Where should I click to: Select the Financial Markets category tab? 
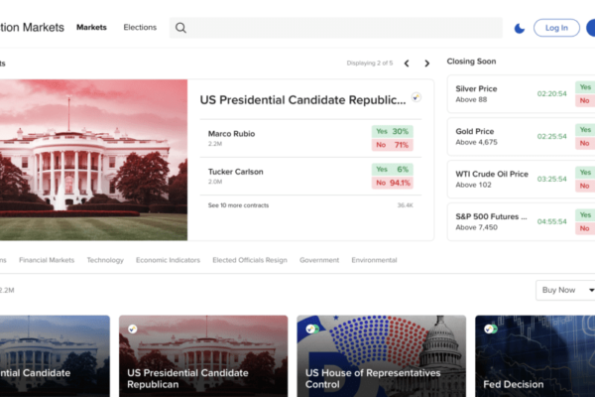[47, 260]
